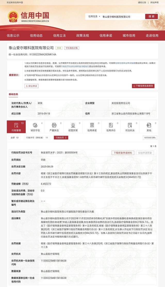Open the 处罚决定日期 sort dropdown
Image resolution: width=165 pixels, height=287 pixels.
click(150, 138)
